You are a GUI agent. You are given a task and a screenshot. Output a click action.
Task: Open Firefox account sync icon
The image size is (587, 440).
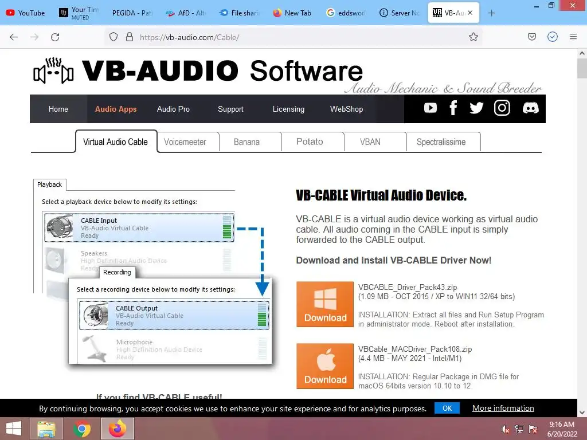(552, 37)
